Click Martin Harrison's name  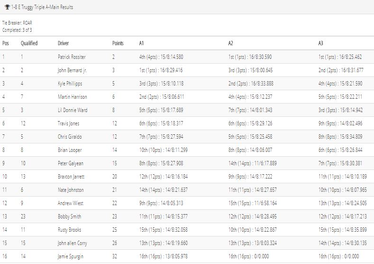[72, 97]
